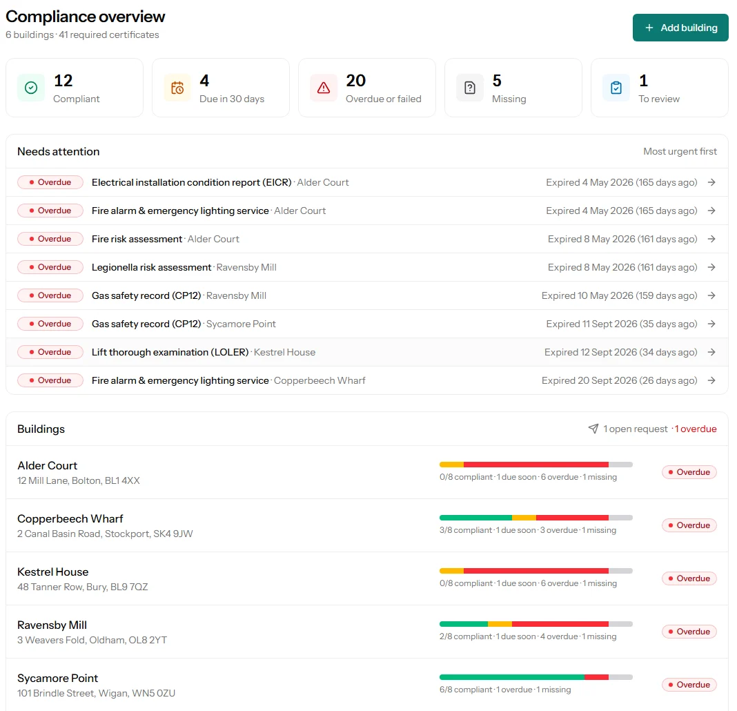
Task: Click '48 Tanner Row, Bury, BL9 7QZ' address
Action: [x=83, y=587]
